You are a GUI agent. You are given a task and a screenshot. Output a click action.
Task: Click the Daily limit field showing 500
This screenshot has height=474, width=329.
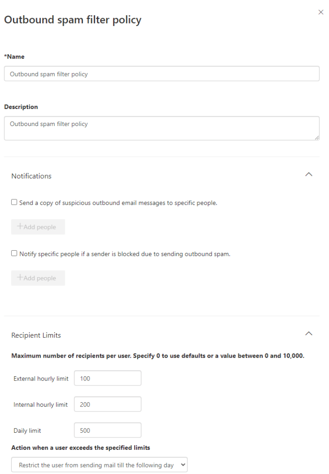(107, 430)
